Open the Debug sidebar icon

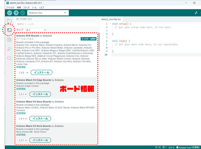[x=9, y=49]
